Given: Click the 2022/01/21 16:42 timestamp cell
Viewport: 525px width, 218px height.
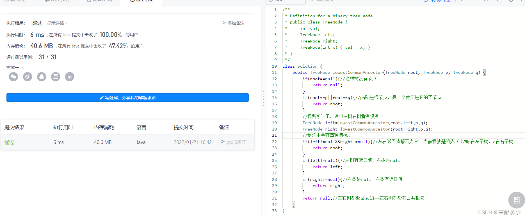Looking at the screenshot, I should click(193, 142).
